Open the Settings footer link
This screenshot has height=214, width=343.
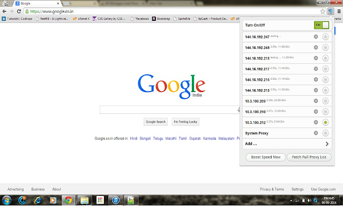297,189
